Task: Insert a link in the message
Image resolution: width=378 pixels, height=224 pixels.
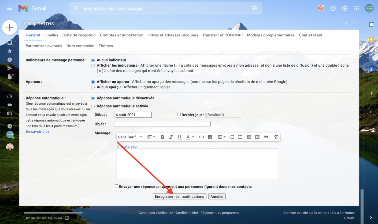Action: coord(201,137)
